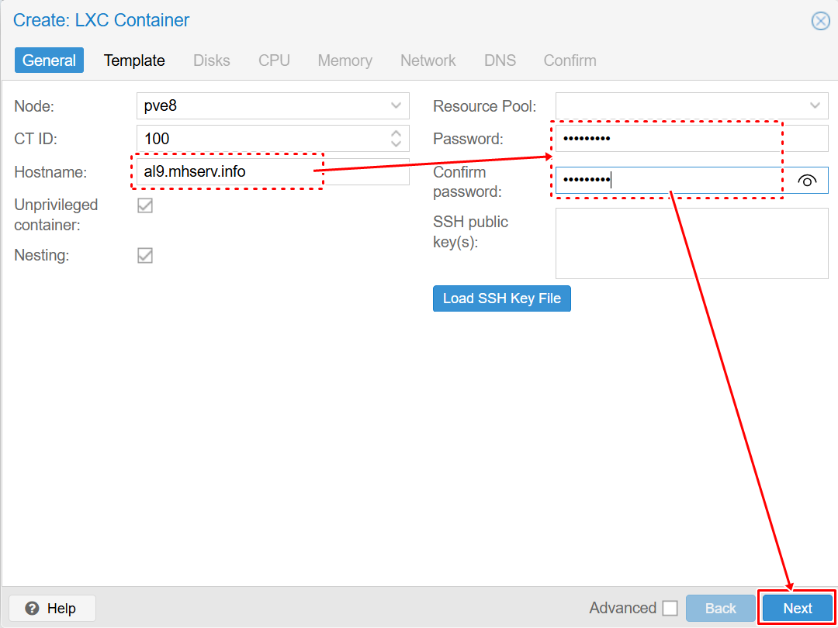
Task: Enable the Advanced checkbox
Action: coord(670,609)
